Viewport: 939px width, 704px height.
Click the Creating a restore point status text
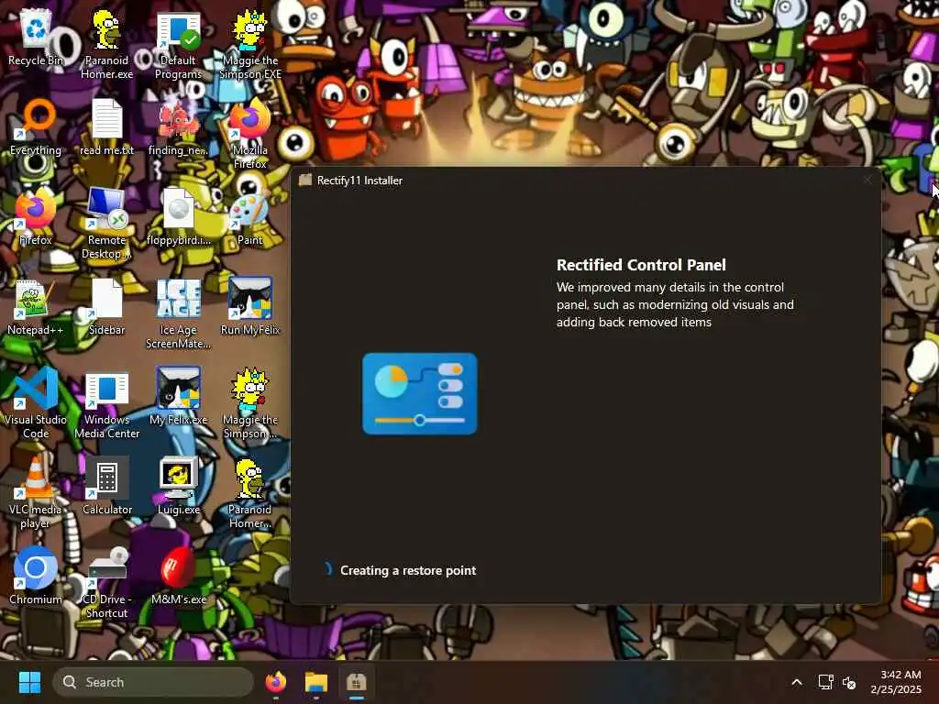click(x=408, y=570)
